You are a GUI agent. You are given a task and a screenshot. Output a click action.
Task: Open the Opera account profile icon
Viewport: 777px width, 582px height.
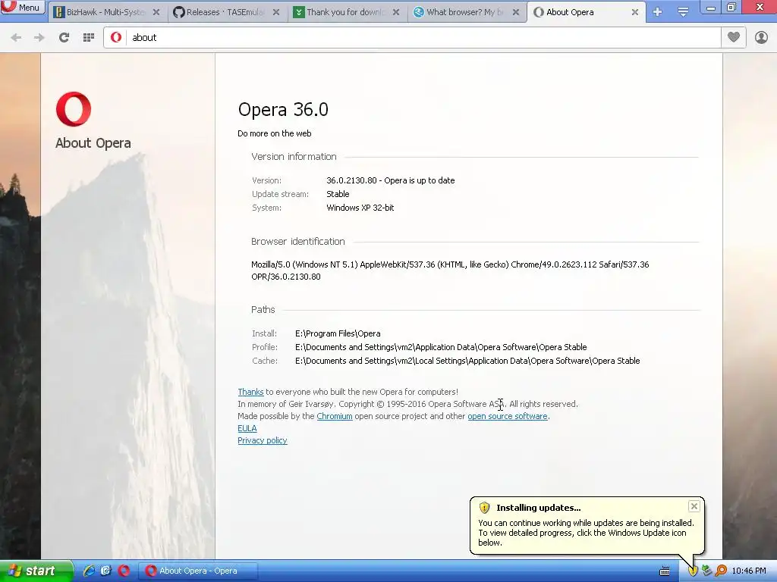761,37
